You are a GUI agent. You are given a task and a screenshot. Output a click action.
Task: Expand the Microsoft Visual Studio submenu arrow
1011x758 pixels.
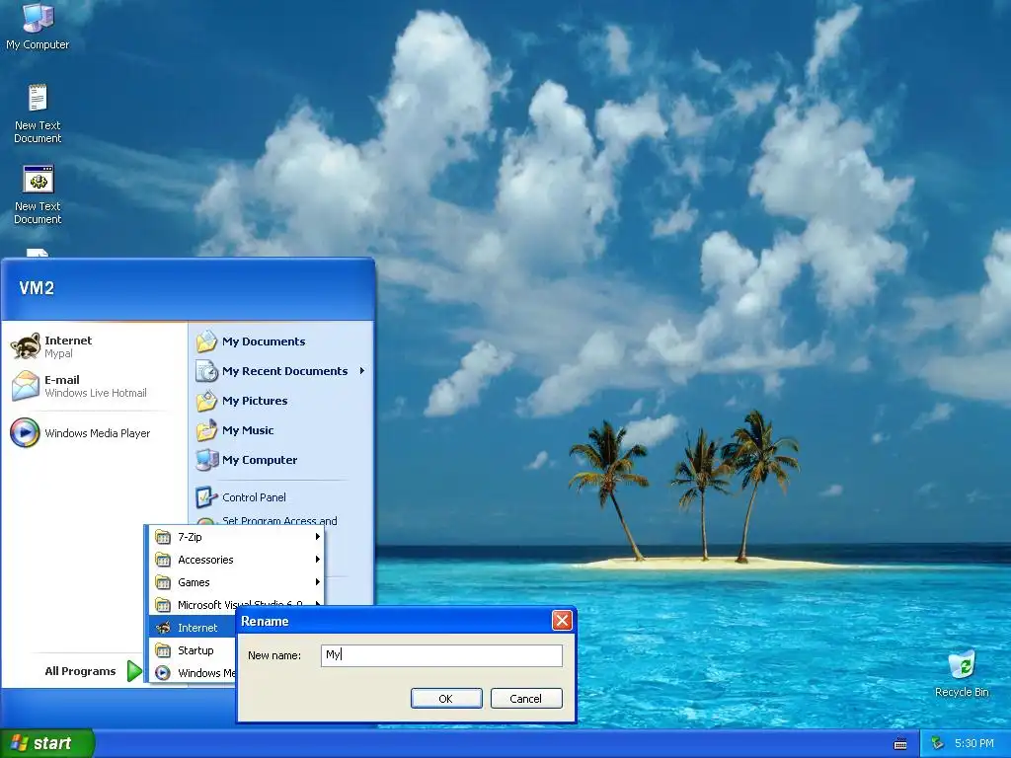click(x=317, y=604)
